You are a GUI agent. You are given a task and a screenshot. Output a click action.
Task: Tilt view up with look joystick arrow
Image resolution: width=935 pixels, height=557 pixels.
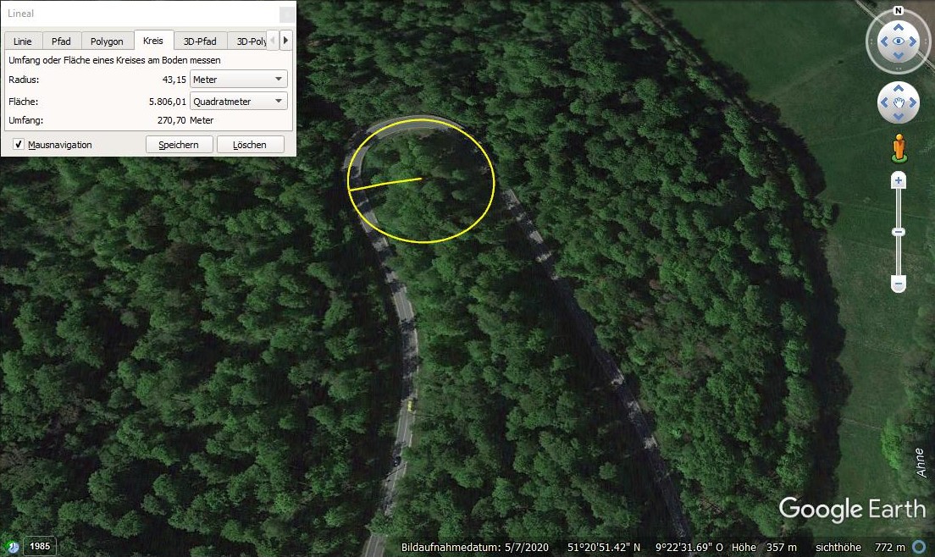(x=898, y=25)
